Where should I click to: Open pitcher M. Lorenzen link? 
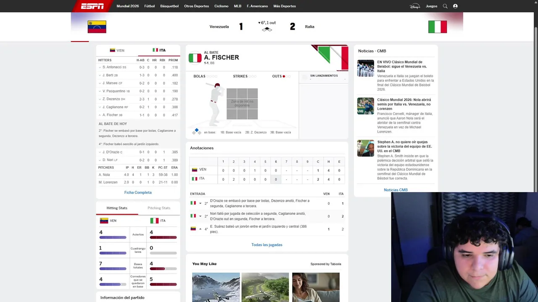tap(108, 182)
